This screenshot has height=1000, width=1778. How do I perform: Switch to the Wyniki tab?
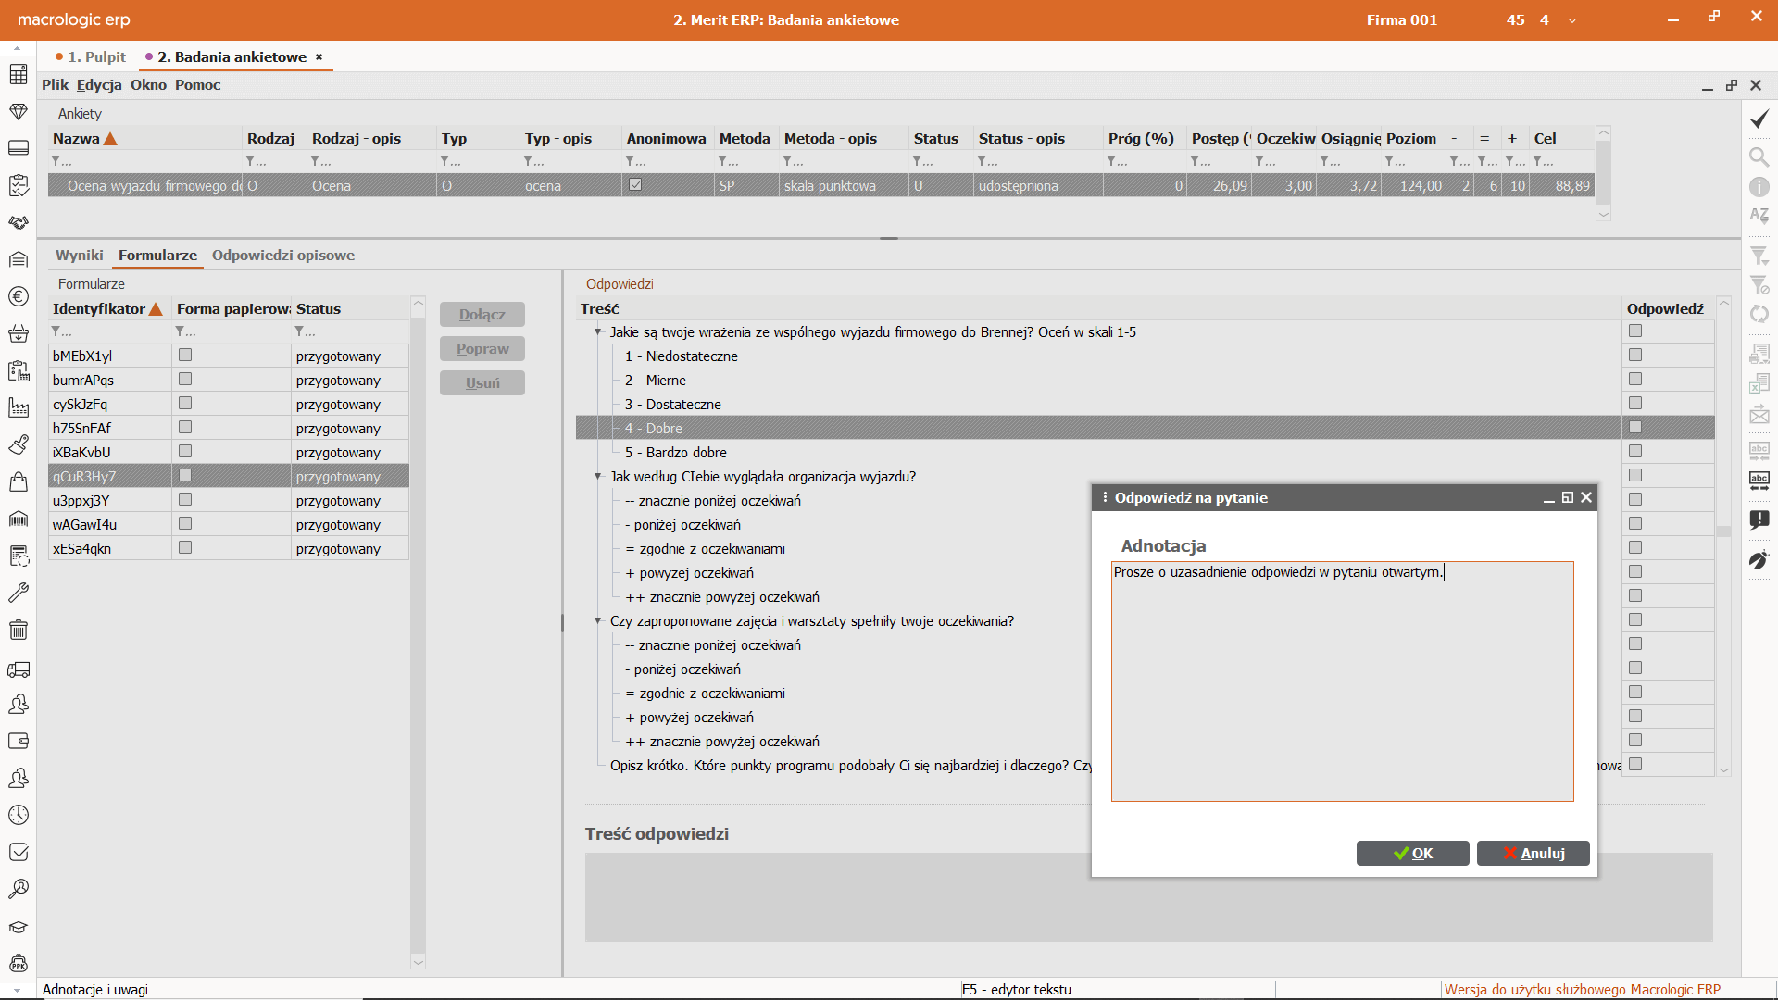(x=80, y=255)
